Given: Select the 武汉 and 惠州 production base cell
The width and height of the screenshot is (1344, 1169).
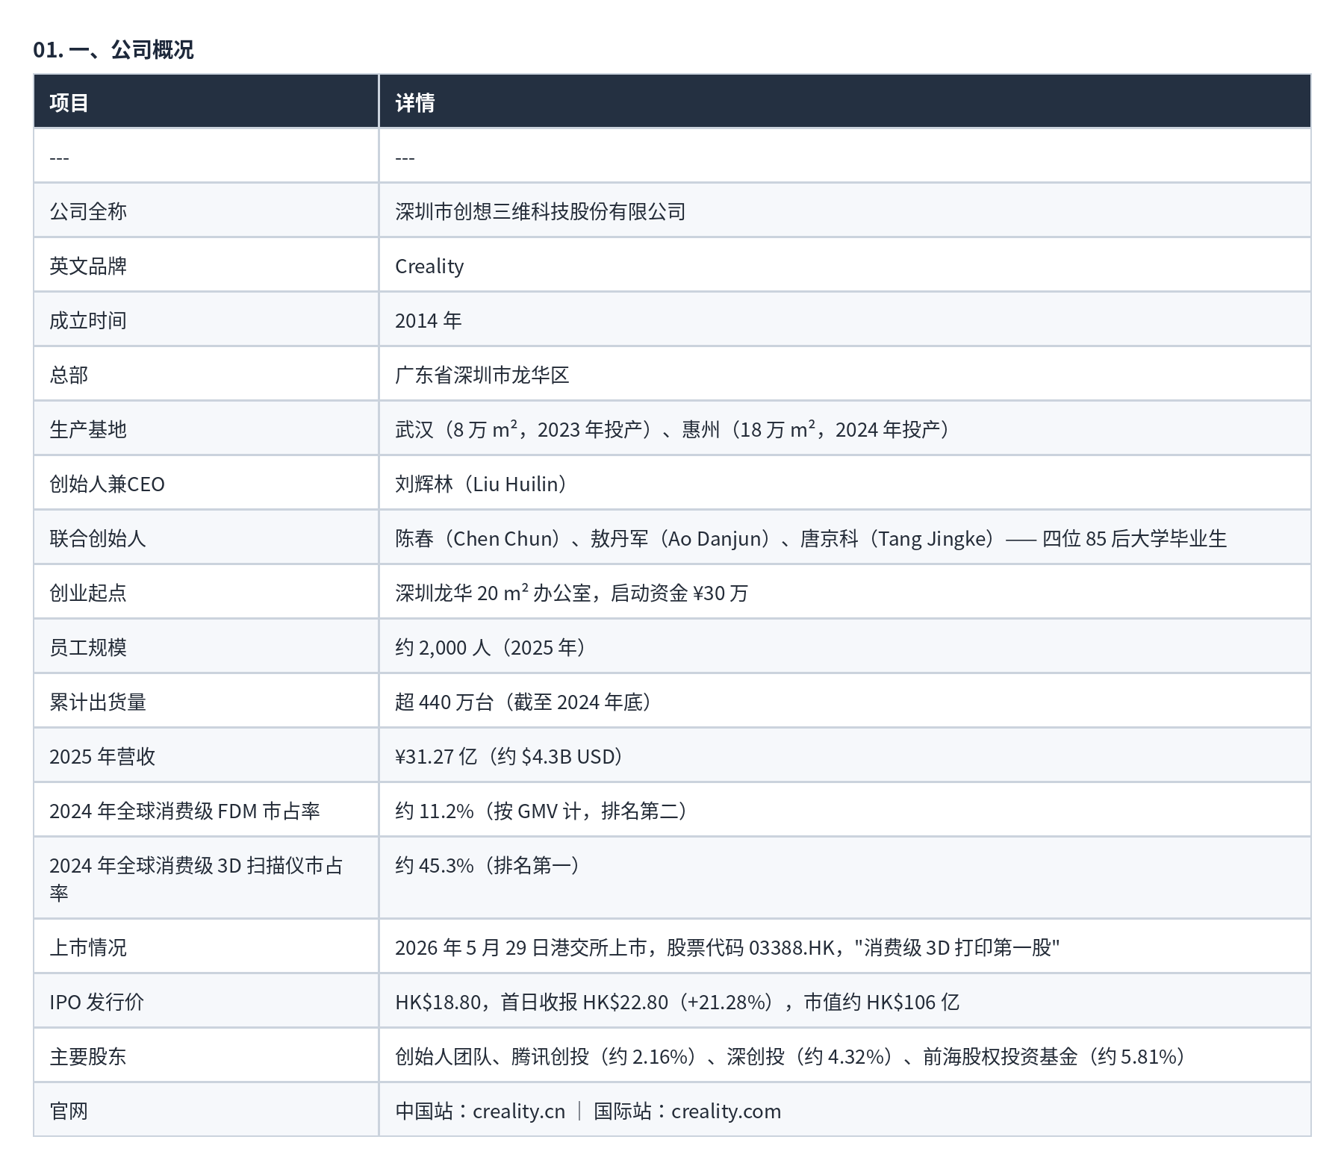Looking at the screenshot, I should coord(844,428).
